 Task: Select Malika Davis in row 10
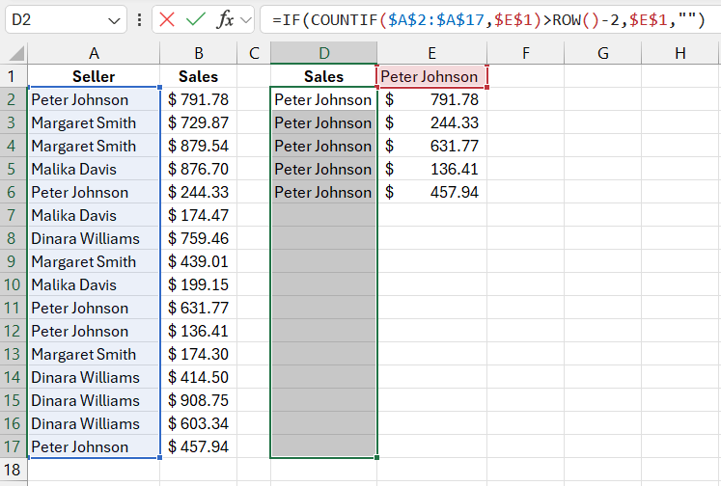coord(94,284)
